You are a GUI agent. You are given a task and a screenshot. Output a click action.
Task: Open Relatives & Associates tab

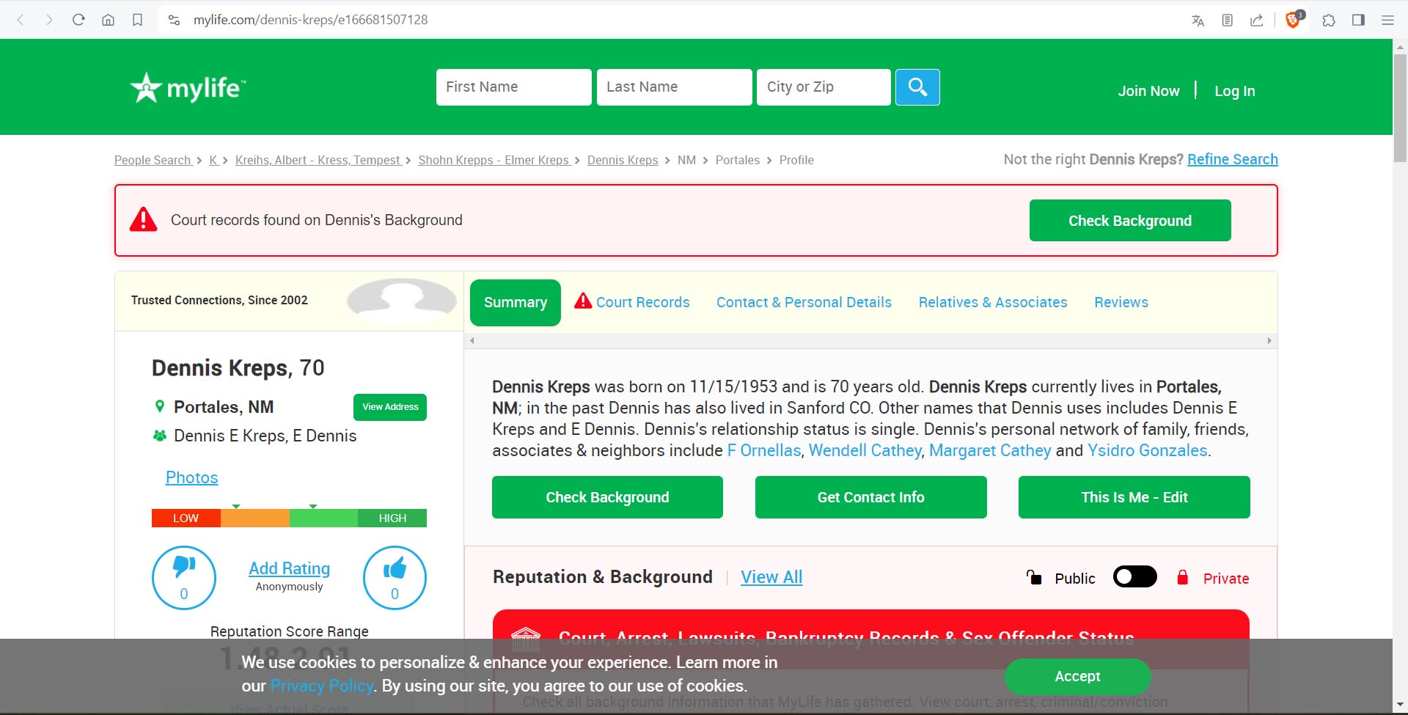click(993, 302)
